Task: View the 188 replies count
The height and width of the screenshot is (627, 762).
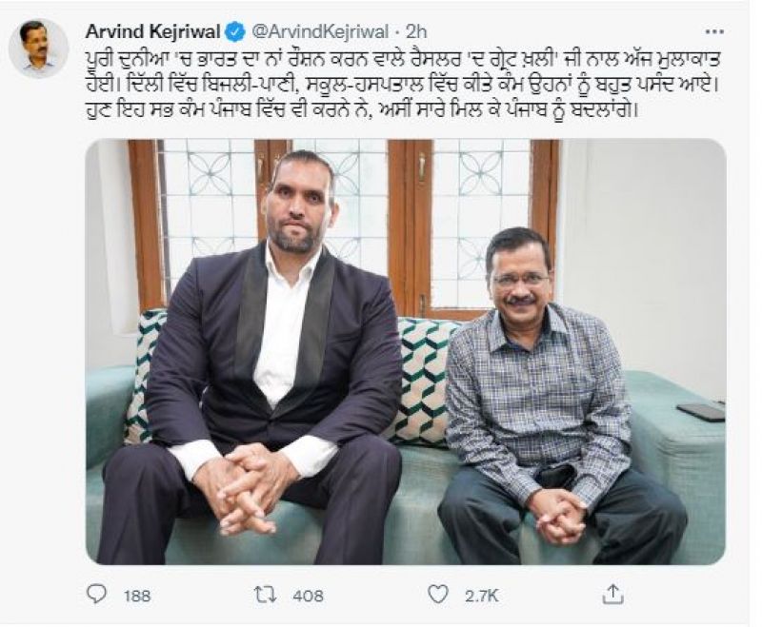Action: pyautogui.click(x=137, y=596)
